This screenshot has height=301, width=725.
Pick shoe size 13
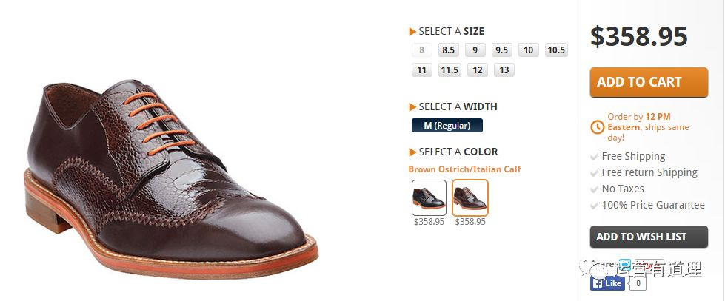click(x=504, y=70)
